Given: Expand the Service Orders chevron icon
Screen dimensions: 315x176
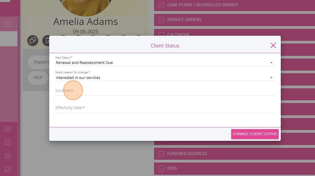Looking at the screenshot, I should 162,20.
